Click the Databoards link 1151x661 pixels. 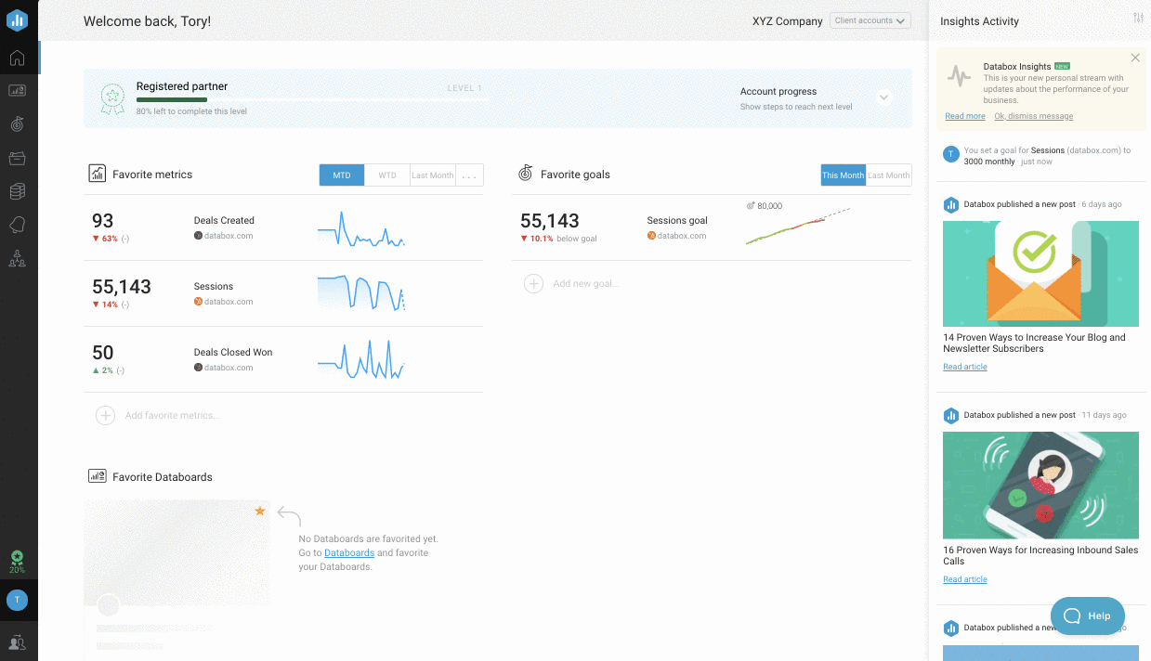(349, 552)
